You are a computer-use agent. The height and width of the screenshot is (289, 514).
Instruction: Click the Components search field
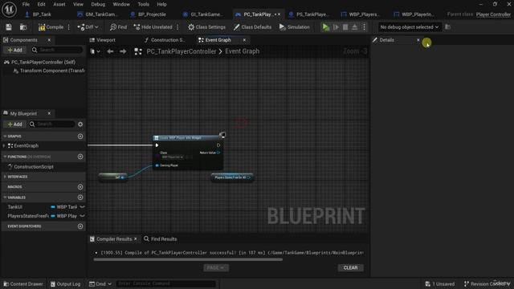(x=57, y=50)
